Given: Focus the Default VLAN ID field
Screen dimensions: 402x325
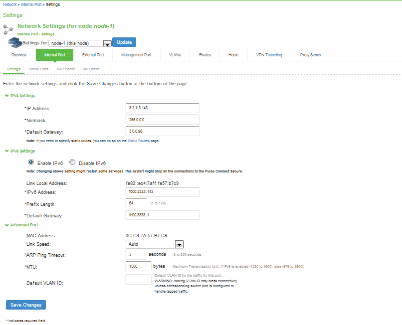Looking at the screenshot, I should (x=138, y=280).
